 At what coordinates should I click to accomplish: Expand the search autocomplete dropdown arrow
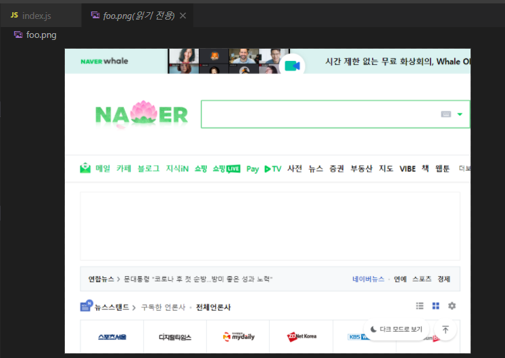pyautogui.click(x=460, y=114)
